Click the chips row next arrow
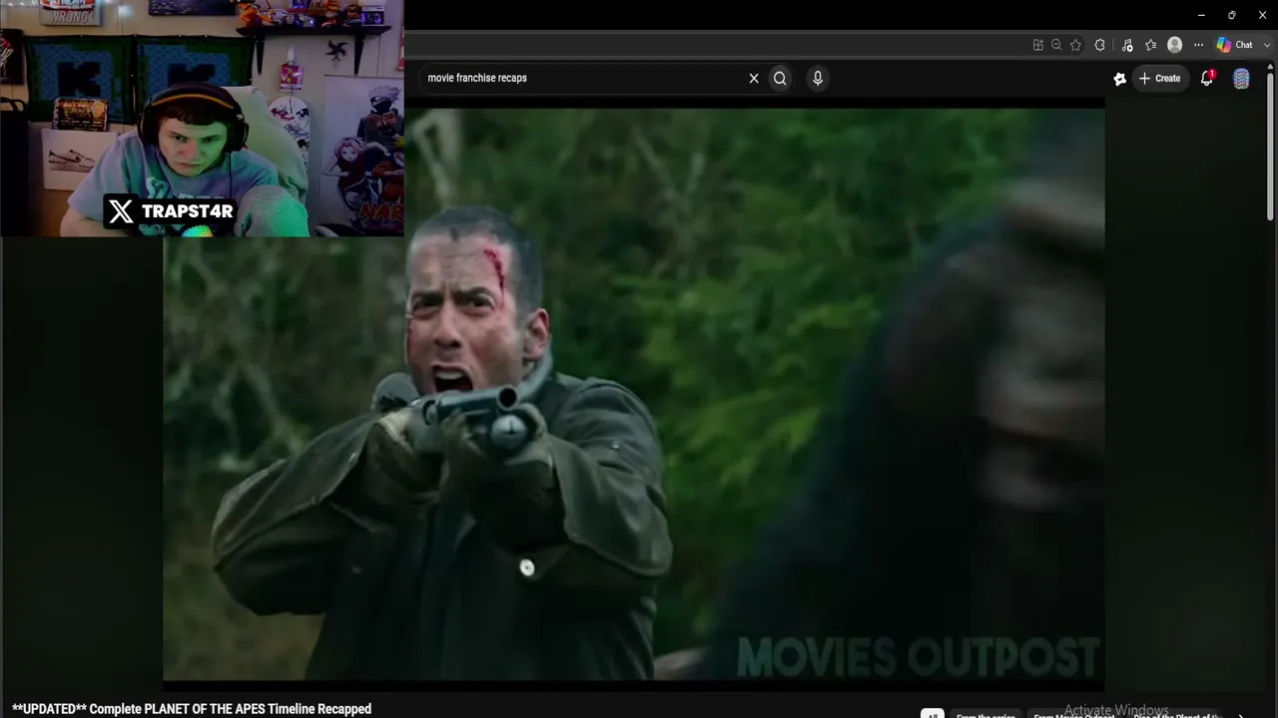1278x718 pixels. pyautogui.click(x=1241, y=714)
